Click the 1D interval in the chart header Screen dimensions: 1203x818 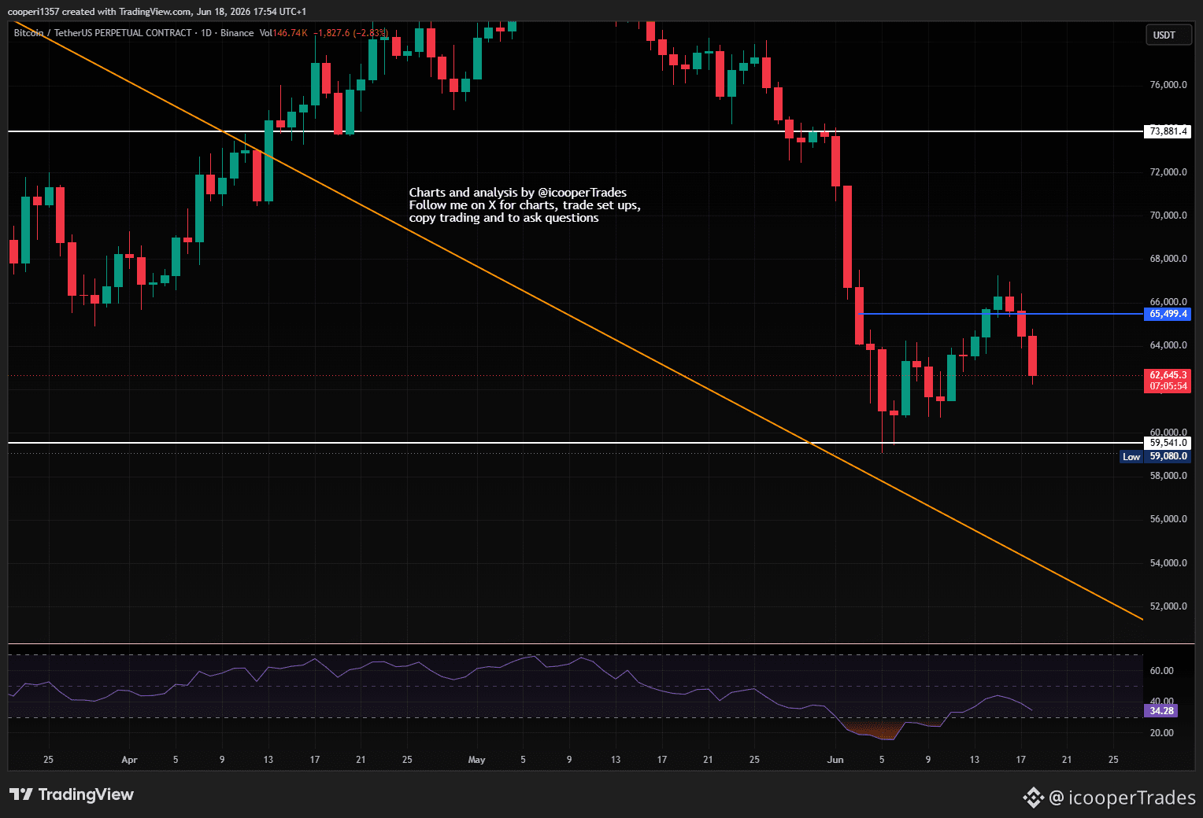206,33
